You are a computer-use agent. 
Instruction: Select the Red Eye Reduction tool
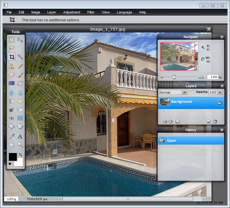click(12, 118)
